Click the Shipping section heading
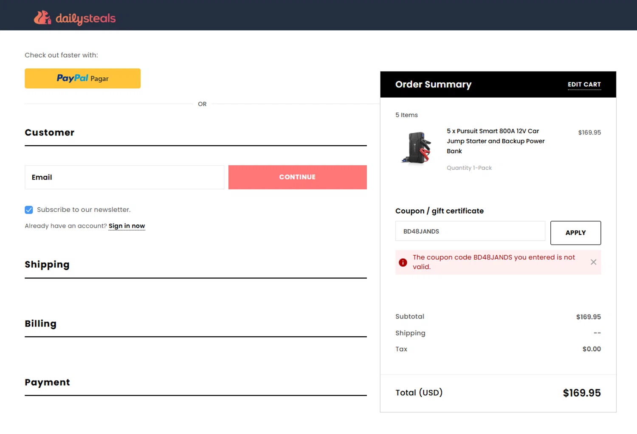Image resolution: width=637 pixels, height=434 pixels. (47, 265)
